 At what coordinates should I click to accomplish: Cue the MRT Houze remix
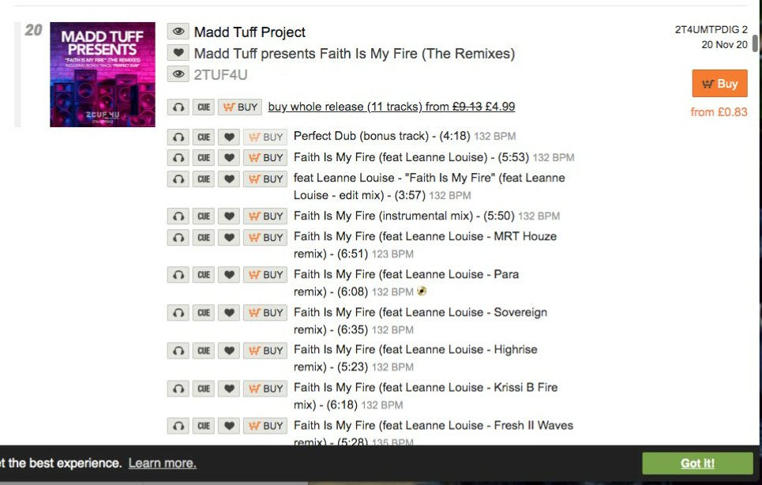point(204,238)
